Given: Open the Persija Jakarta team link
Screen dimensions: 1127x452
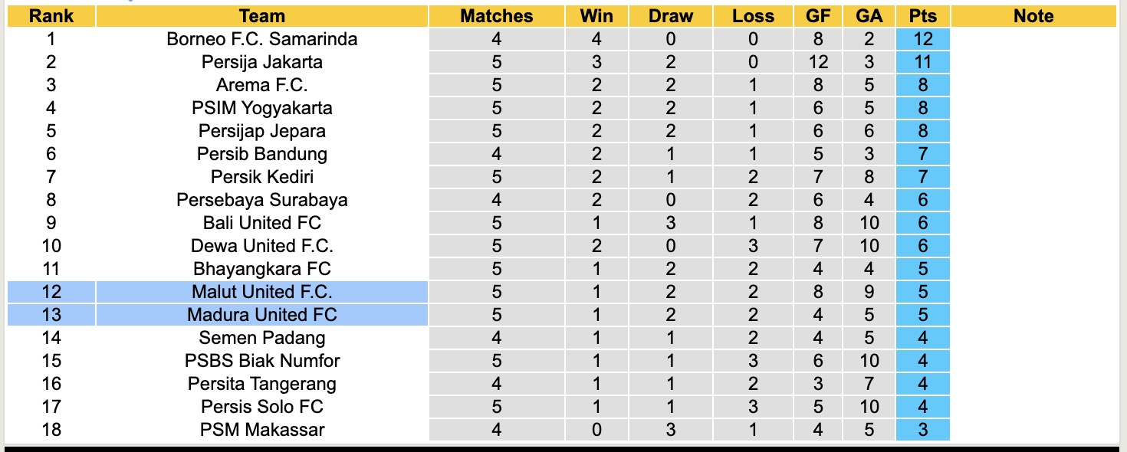Looking at the screenshot, I should pos(261,62).
